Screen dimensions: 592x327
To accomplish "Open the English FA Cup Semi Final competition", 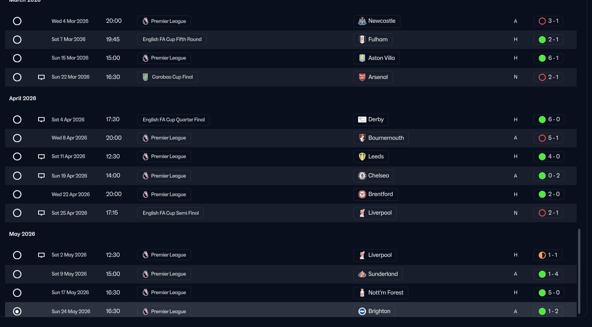I will [170, 213].
